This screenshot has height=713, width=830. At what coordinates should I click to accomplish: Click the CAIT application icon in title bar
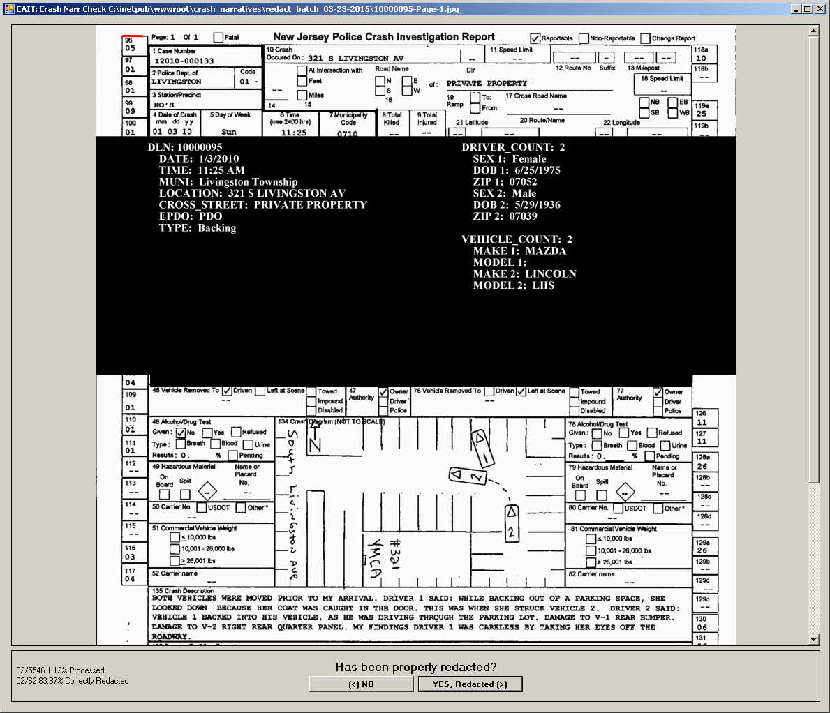(x=9, y=9)
